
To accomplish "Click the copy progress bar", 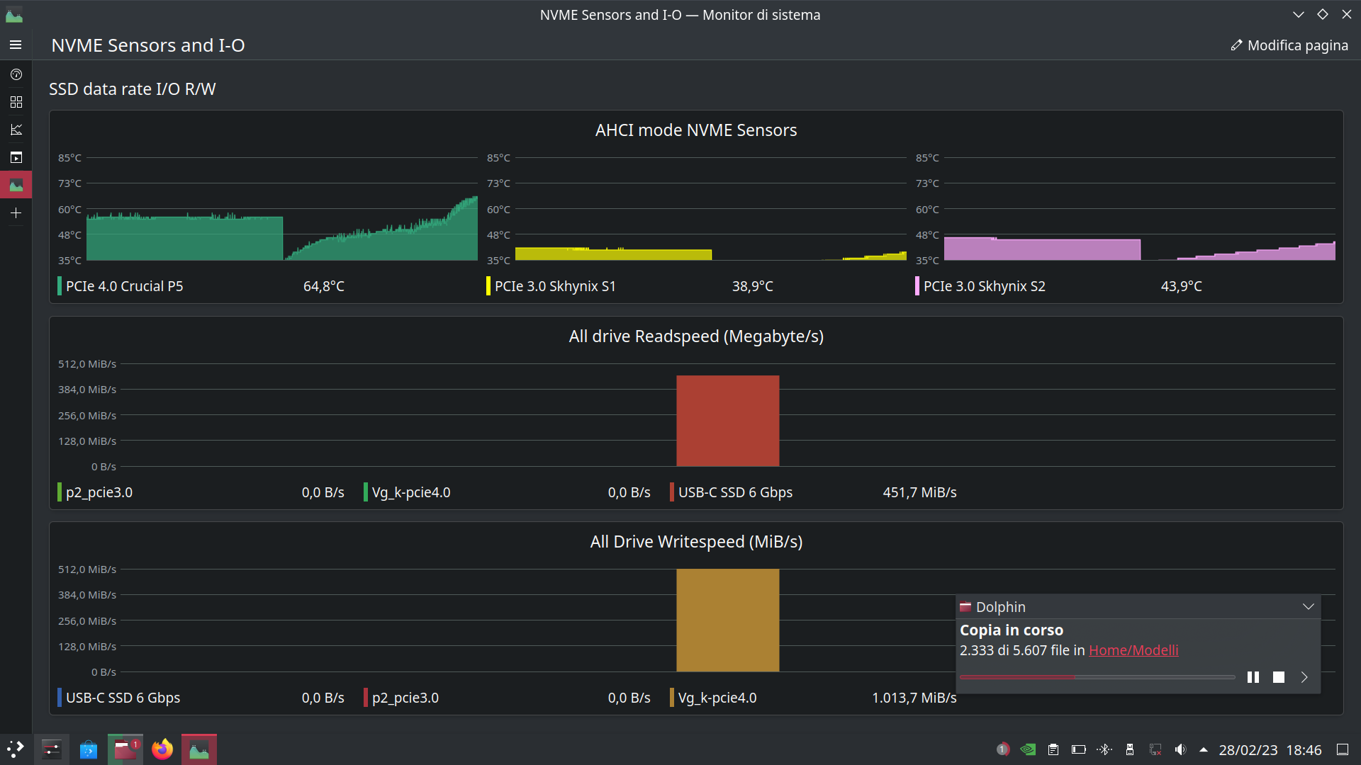I will point(1097,677).
